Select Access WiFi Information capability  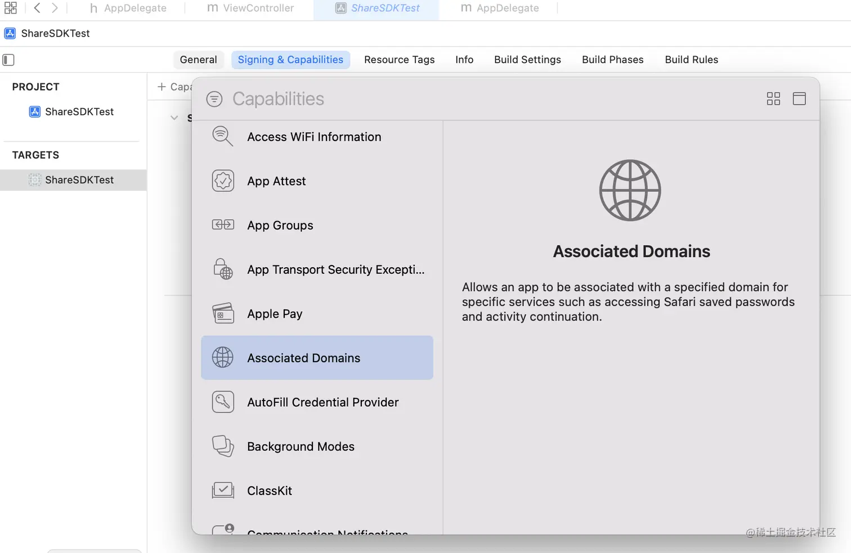(x=317, y=137)
